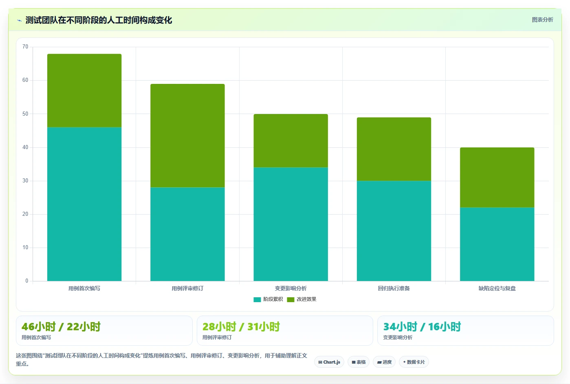Click the x-axis label 用例首次编写
This screenshot has width=570, height=384.
click(84, 288)
